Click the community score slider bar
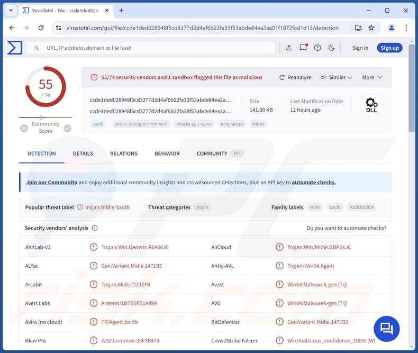Image resolution: width=418 pixels, height=353 pixels. 46,117
